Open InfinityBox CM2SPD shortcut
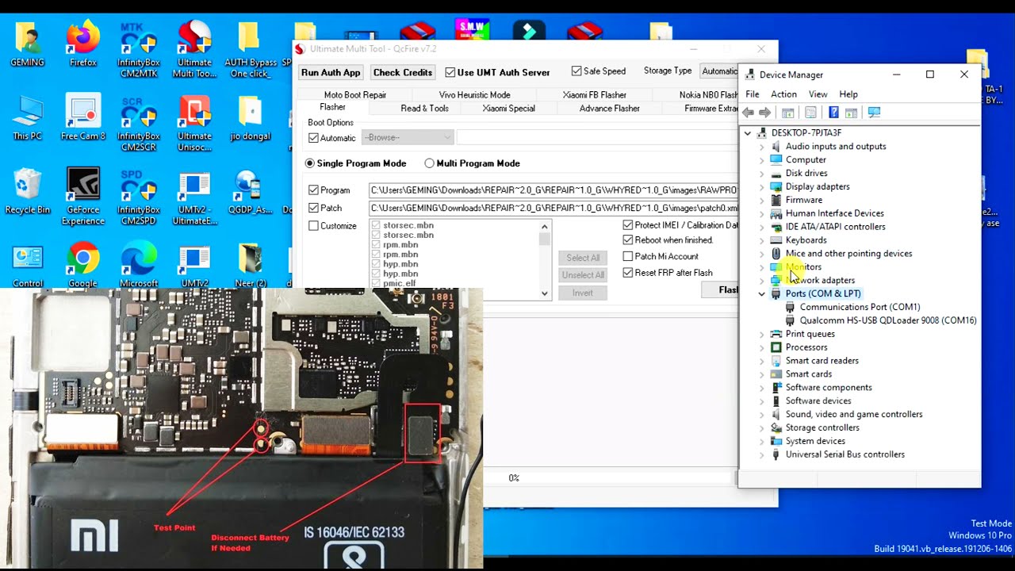 (x=138, y=197)
